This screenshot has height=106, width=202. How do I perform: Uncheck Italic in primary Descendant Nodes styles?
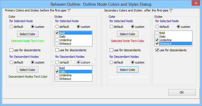[x=57, y=72]
